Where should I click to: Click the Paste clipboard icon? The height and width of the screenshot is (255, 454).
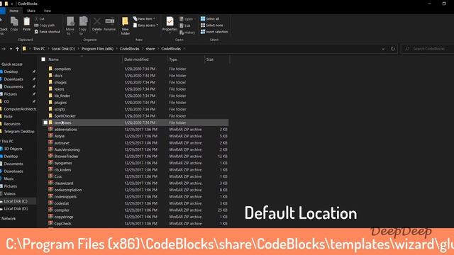(26, 23)
